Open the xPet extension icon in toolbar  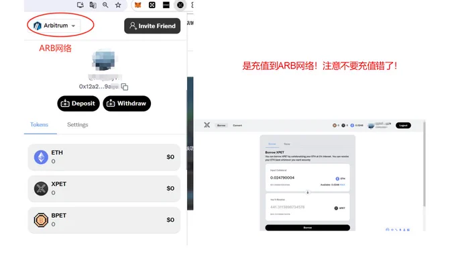180,5
